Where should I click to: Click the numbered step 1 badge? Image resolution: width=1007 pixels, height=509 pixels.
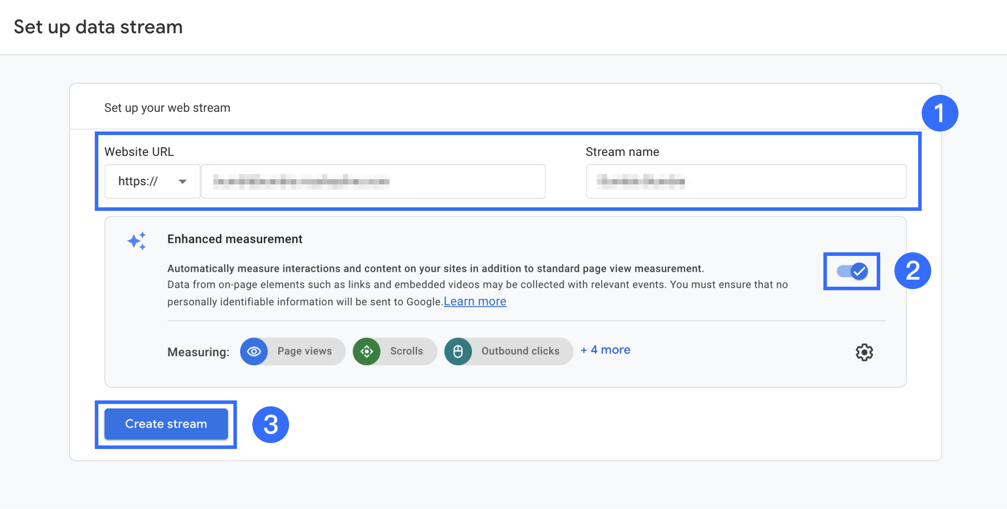pos(939,113)
